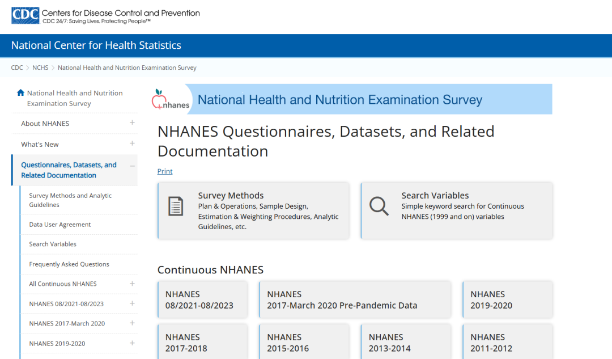Click the CDC logo
This screenshot has width=612, height=359.
click(x=25, y=16)
